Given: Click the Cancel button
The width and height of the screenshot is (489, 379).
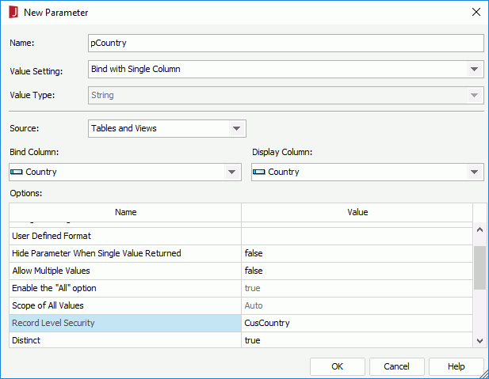Looking at the screenshot, I should (x=397, y=366).
